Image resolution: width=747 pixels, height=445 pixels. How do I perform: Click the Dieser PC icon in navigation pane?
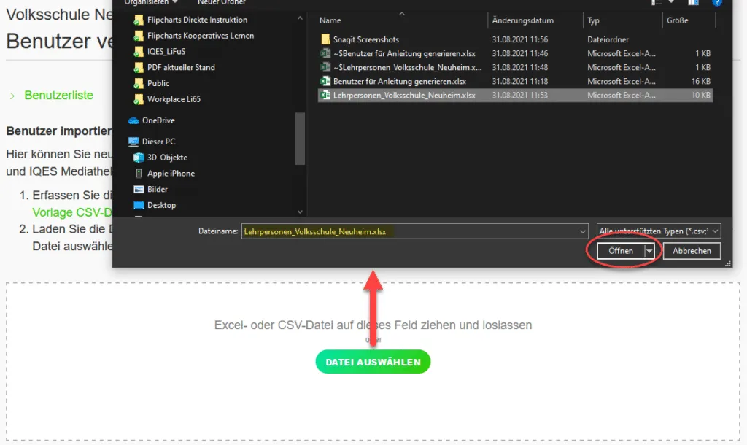click(x=133, y=142)
